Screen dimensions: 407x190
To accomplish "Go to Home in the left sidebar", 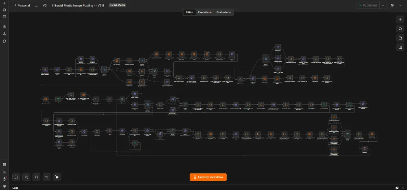I will (4, 27).
